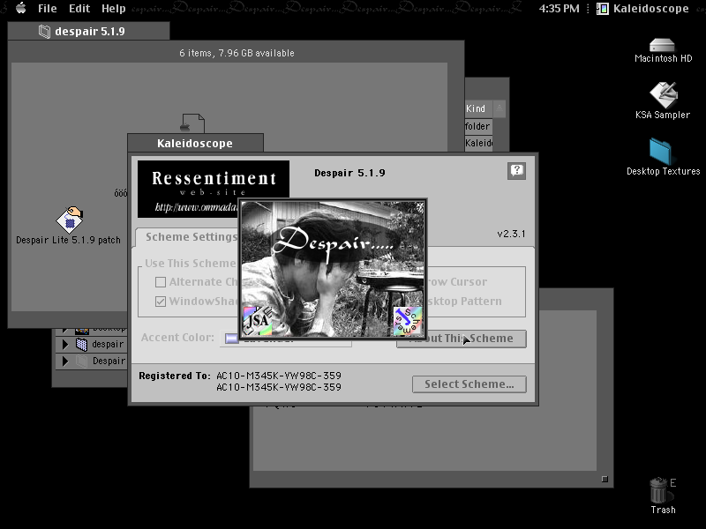706x529 pixels.
Task: Click the Kaleidoscope window title tab
Action: tap(195, 143)
